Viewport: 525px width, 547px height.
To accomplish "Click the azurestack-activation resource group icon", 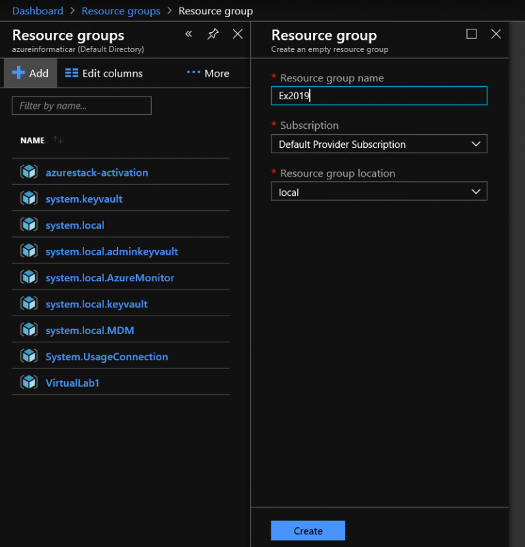I will click(x=29, y=173).
